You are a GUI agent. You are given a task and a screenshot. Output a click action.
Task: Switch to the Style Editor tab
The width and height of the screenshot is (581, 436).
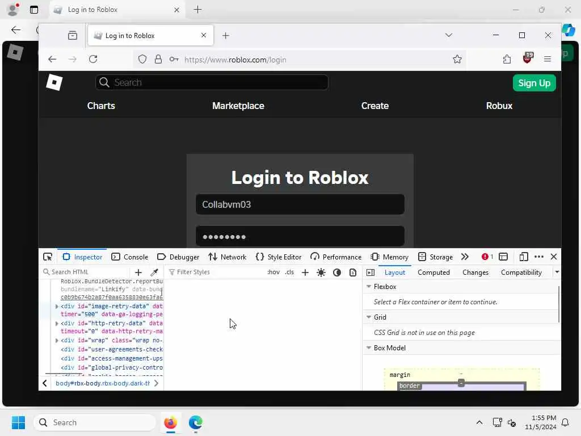[279, 257]
